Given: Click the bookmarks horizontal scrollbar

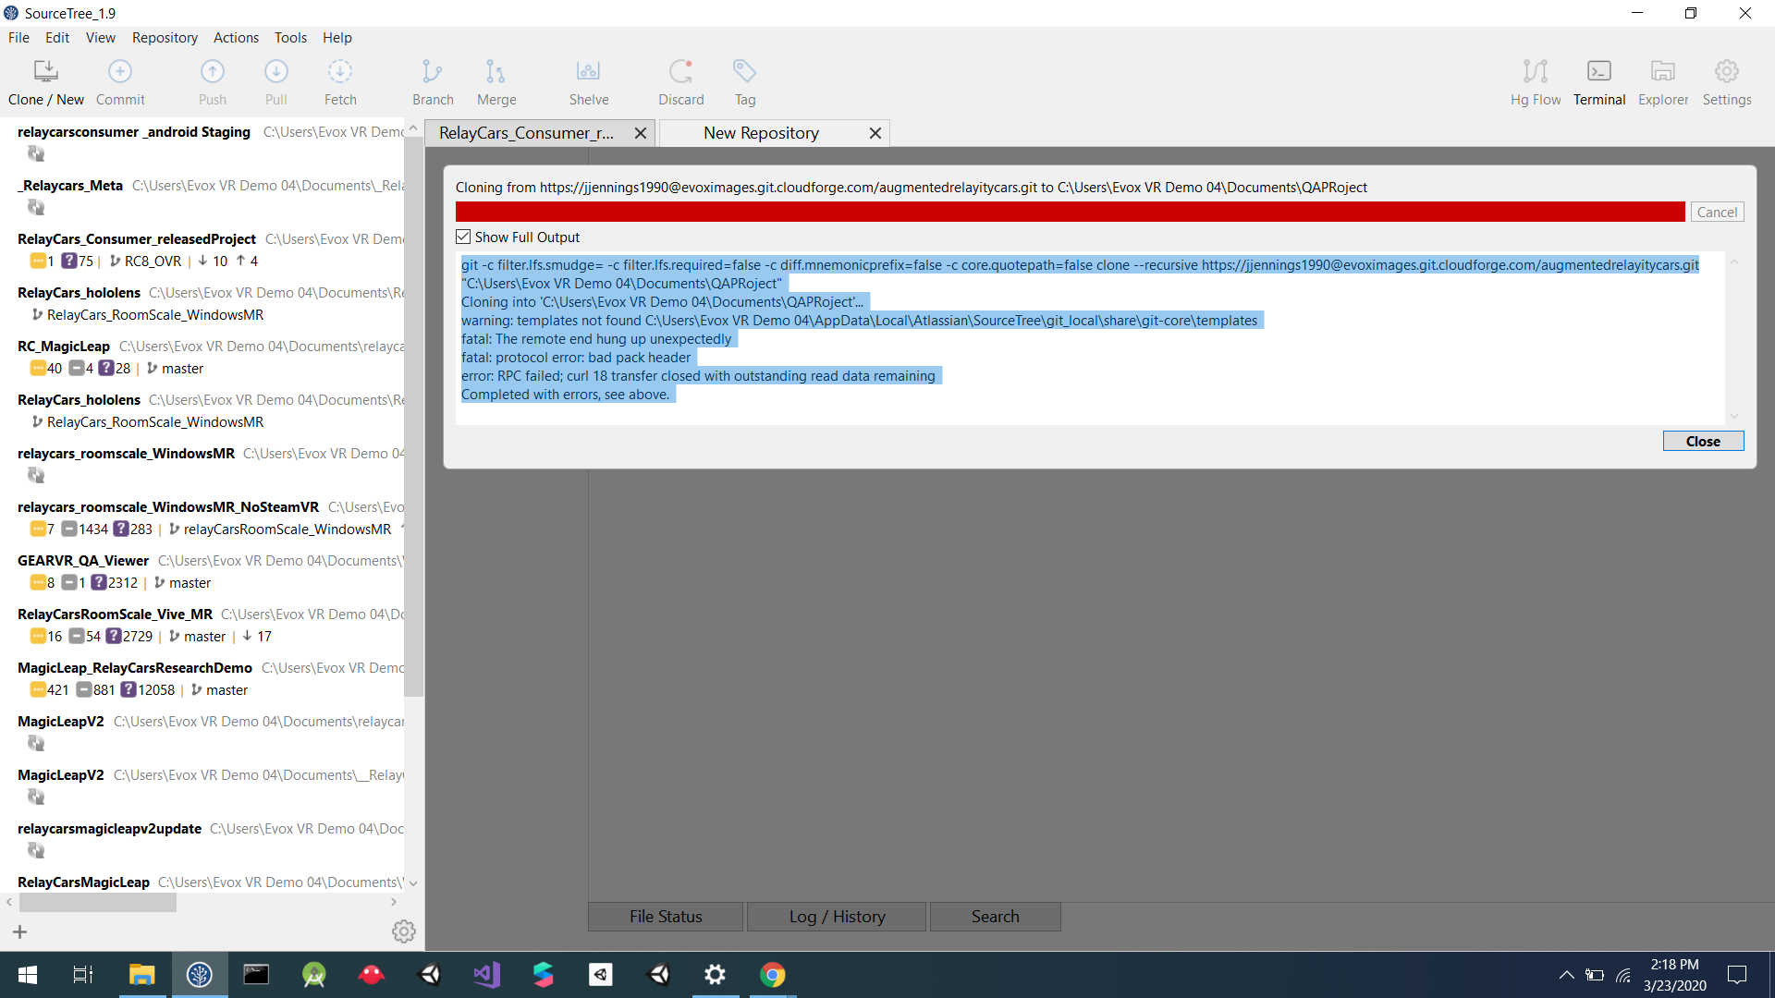Looking at the screenshot, I should (97, 903).
